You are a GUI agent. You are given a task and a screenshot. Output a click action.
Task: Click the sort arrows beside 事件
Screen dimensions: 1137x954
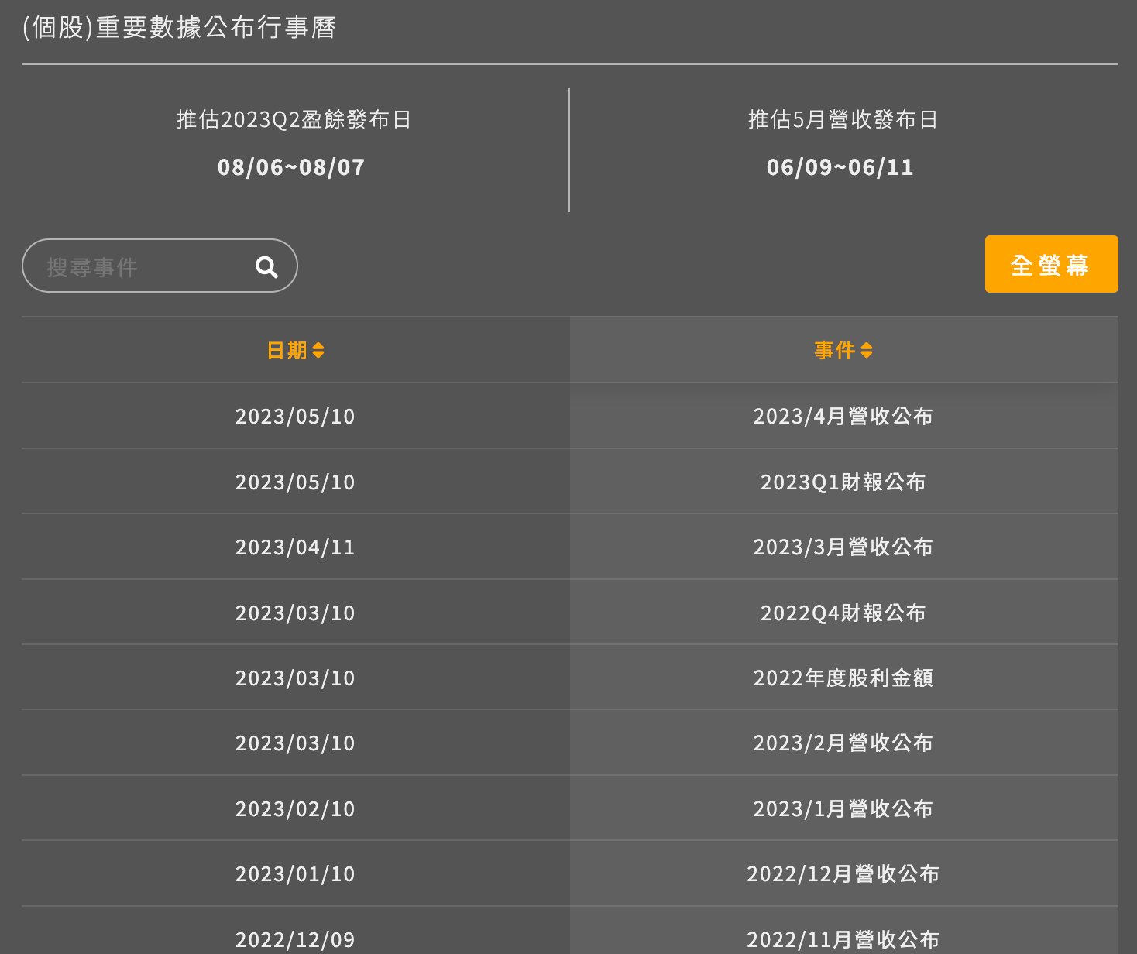tap(867, 351)
